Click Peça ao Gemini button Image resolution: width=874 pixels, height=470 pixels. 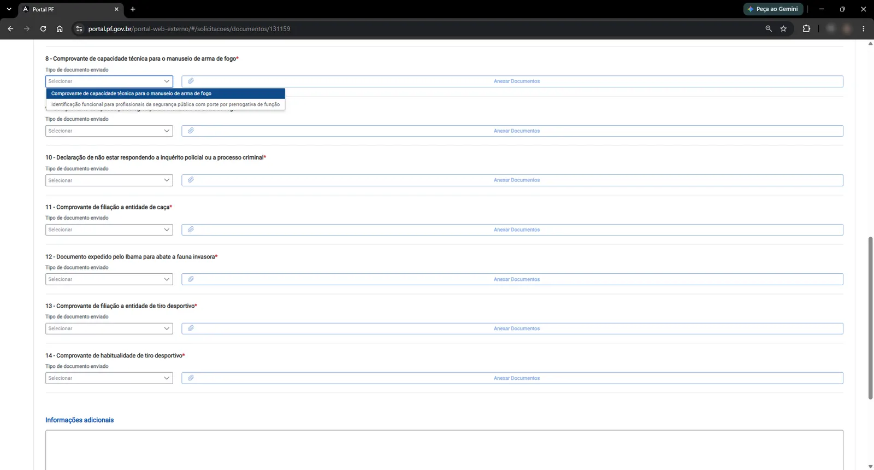click(773, 9)
